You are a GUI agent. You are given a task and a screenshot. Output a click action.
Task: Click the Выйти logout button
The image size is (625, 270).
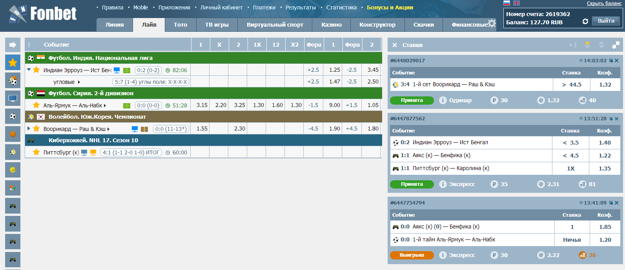click(606, 21)
